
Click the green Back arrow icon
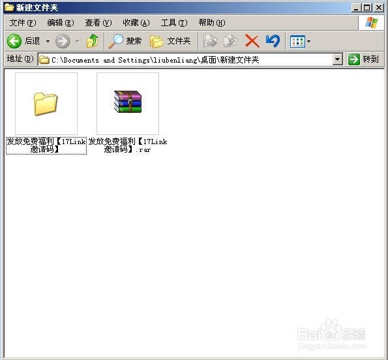[14, 41]
